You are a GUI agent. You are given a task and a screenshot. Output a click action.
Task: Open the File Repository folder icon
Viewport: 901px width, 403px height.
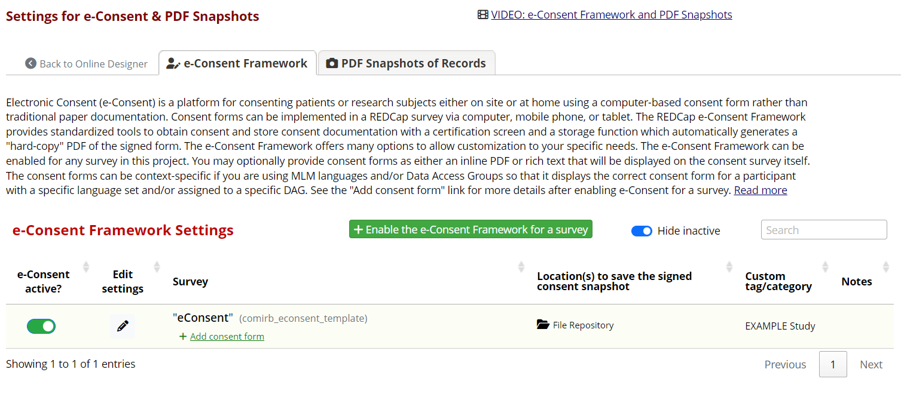[x=543, y=324]
